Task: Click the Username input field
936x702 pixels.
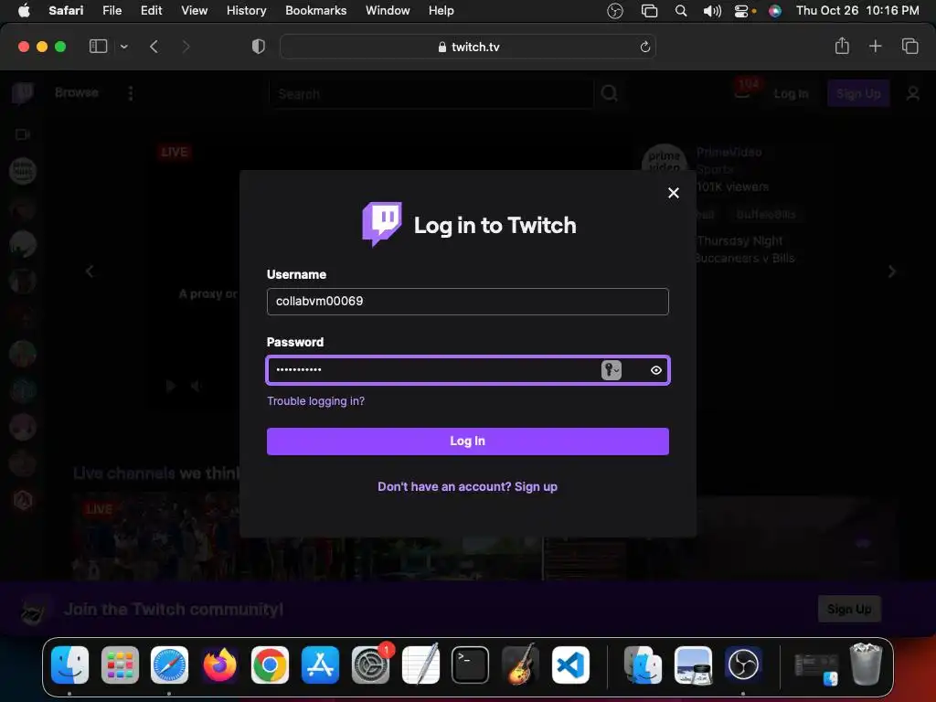Action: 467,302
